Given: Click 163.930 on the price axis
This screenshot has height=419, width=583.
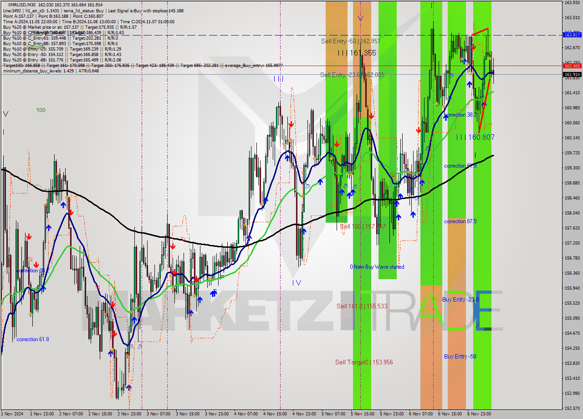Looking at the screenshot, I should tap(572, 3).
